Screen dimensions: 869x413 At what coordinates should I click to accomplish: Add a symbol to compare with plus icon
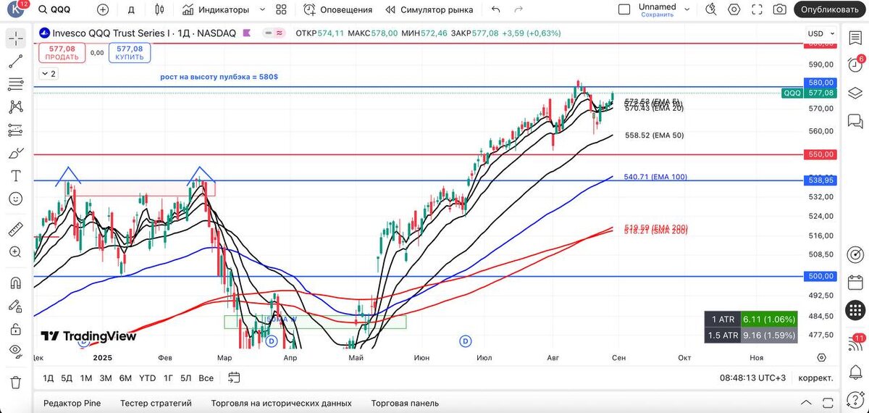[x=103, y=10]
